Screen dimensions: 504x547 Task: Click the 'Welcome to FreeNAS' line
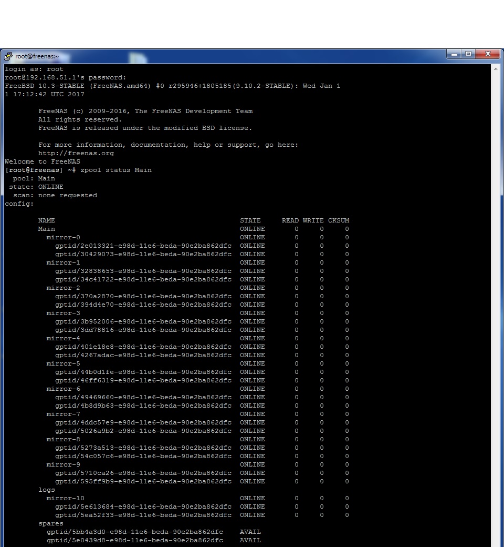(x=42, y=162)
